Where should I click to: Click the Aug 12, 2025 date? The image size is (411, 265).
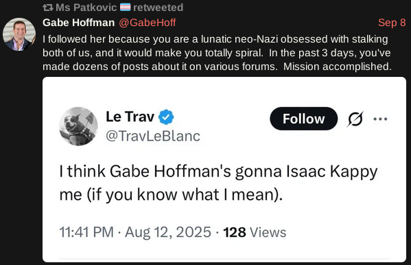[x=168, y=232]
